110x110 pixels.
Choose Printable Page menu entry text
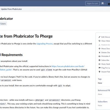pyautogui.click(x=106, y=56)
